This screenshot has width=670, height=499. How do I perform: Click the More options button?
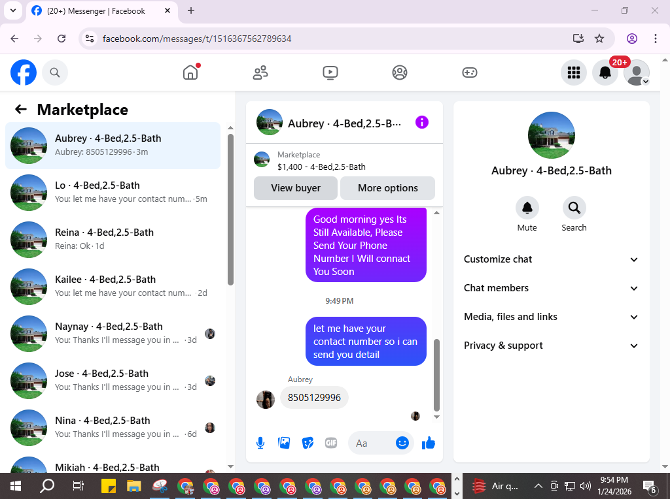click(x=387, y=188)
